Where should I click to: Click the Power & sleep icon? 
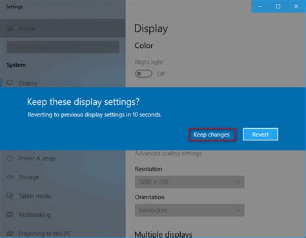click(x=10, y=158)
